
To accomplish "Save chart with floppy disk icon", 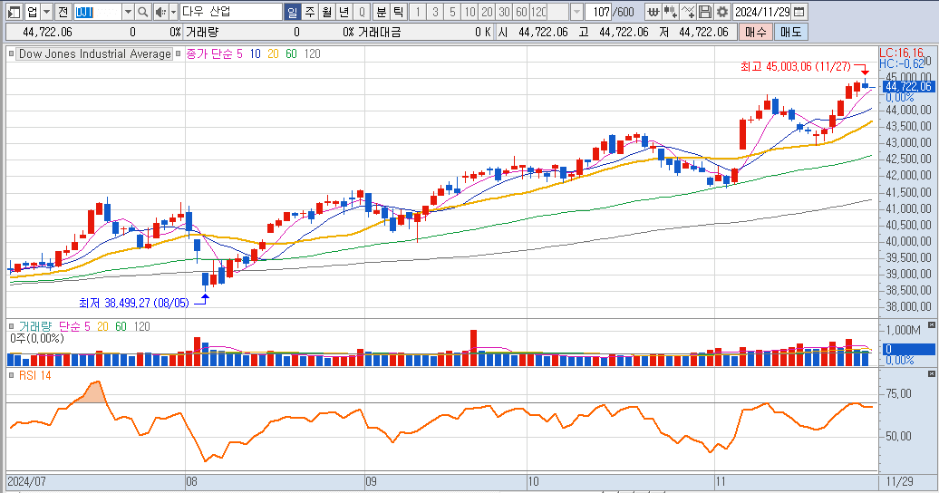I will tap(705, 12).
